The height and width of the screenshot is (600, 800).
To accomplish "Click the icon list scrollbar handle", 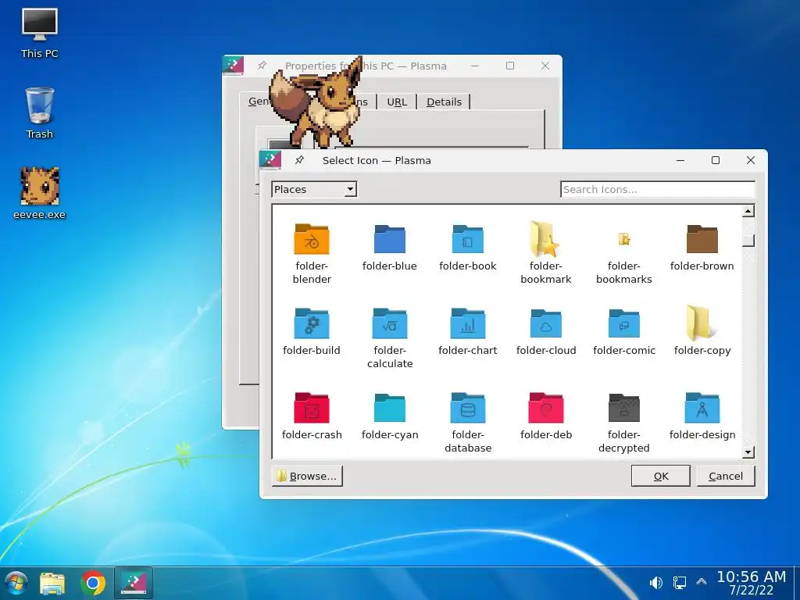I will pyautogui.click(x=748, y=240).
